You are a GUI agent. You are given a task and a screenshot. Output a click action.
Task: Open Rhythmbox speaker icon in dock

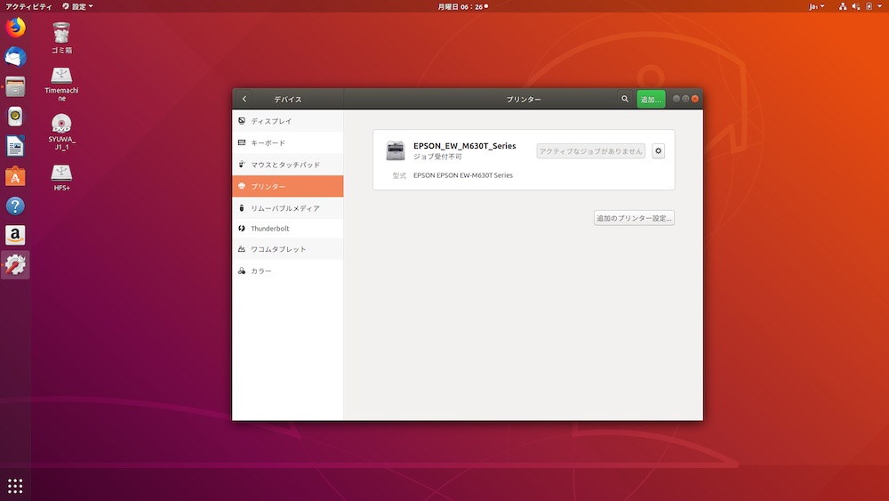coord(15,117)
